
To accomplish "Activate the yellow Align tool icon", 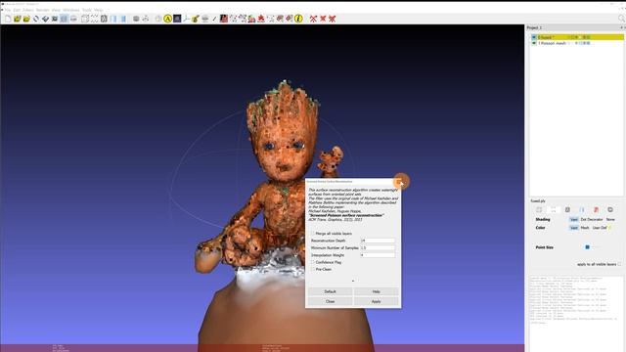I will [x=167, y=19].
